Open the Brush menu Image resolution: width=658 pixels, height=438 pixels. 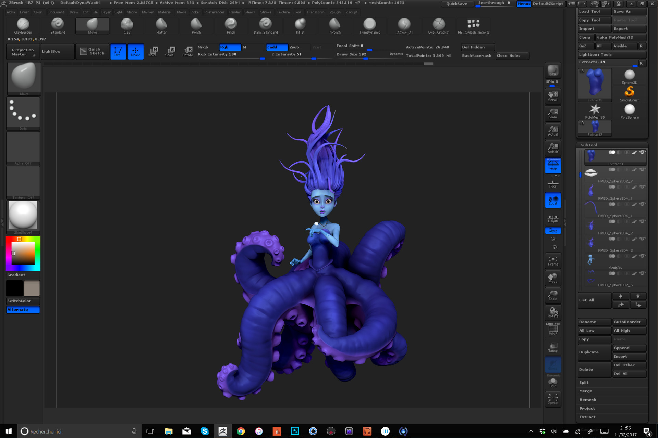[x=25, y=12]
